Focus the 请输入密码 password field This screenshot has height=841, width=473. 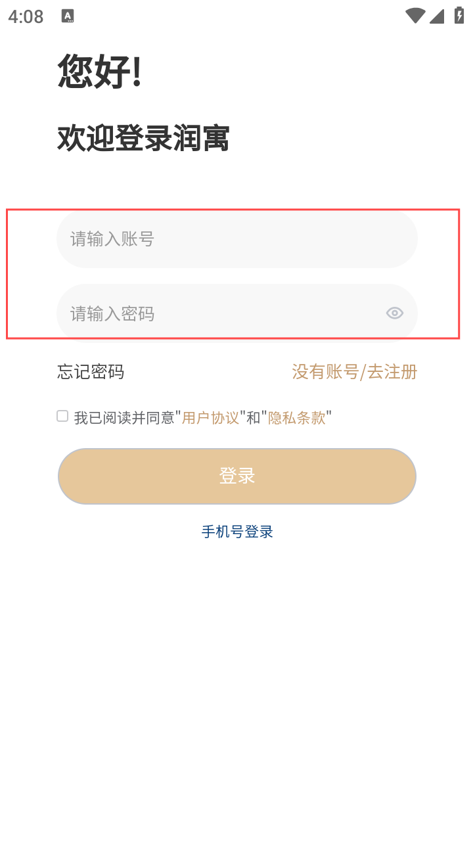pyautogui.click(x=217, y=313)
